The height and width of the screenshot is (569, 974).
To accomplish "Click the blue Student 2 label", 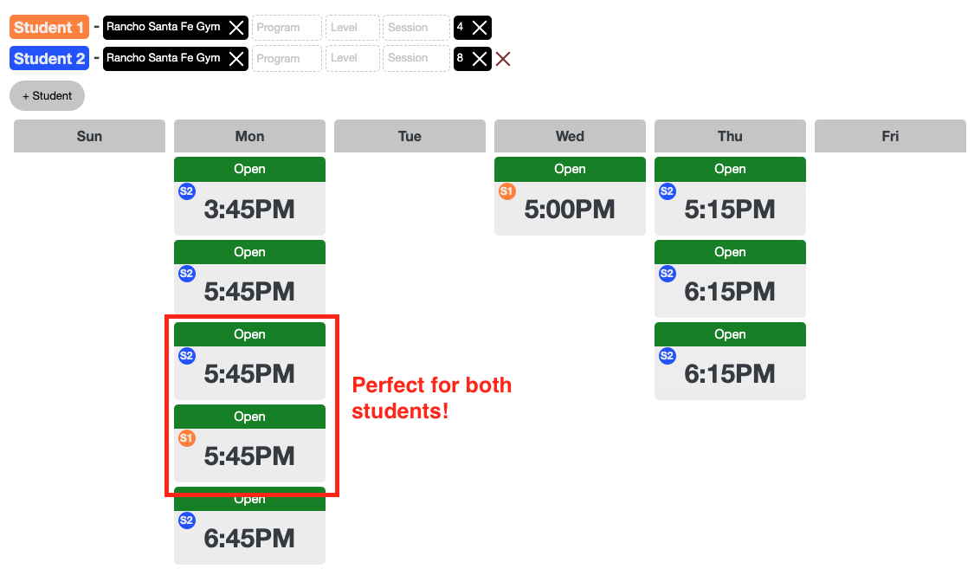I will [x=49, y=59].
